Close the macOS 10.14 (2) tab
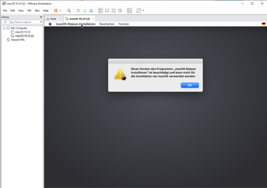This screenshot has height=188, width=267. 93,18
